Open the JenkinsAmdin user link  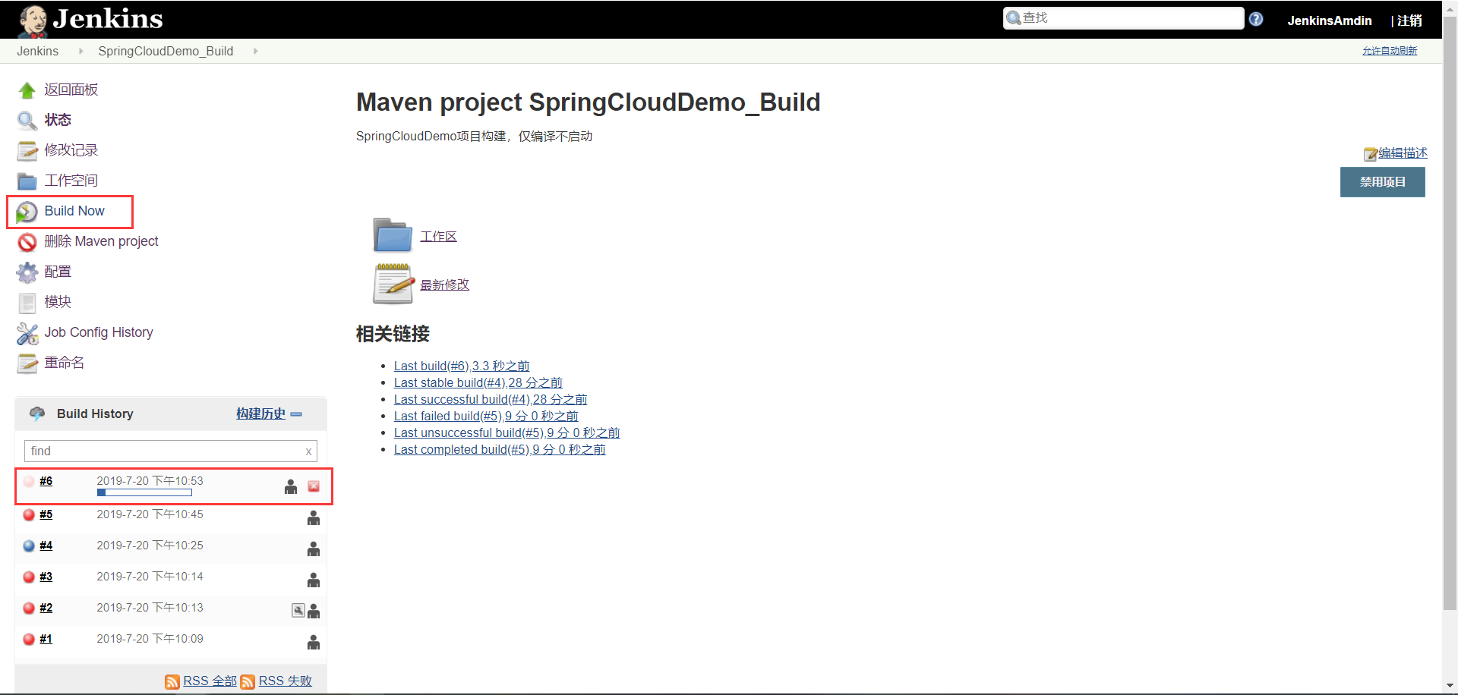pyautogui.click(x=1330, y=20)
